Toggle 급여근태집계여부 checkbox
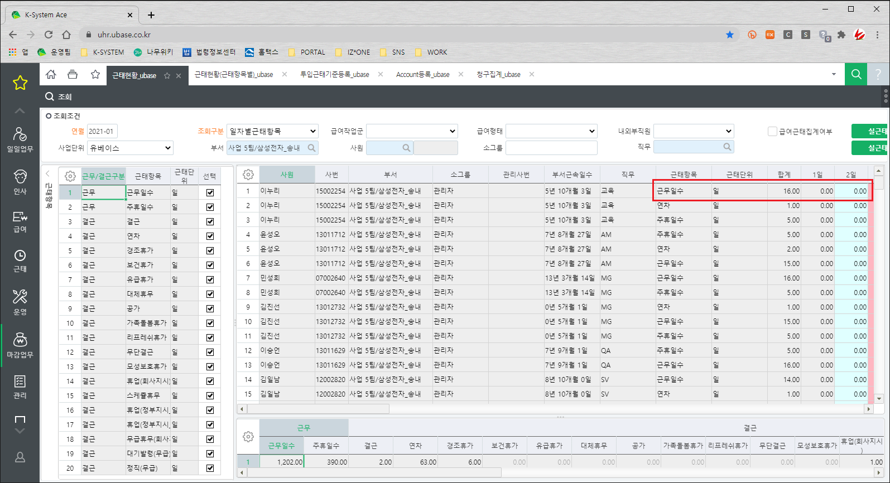The image size is (890, 483). (x=772, y=132)
